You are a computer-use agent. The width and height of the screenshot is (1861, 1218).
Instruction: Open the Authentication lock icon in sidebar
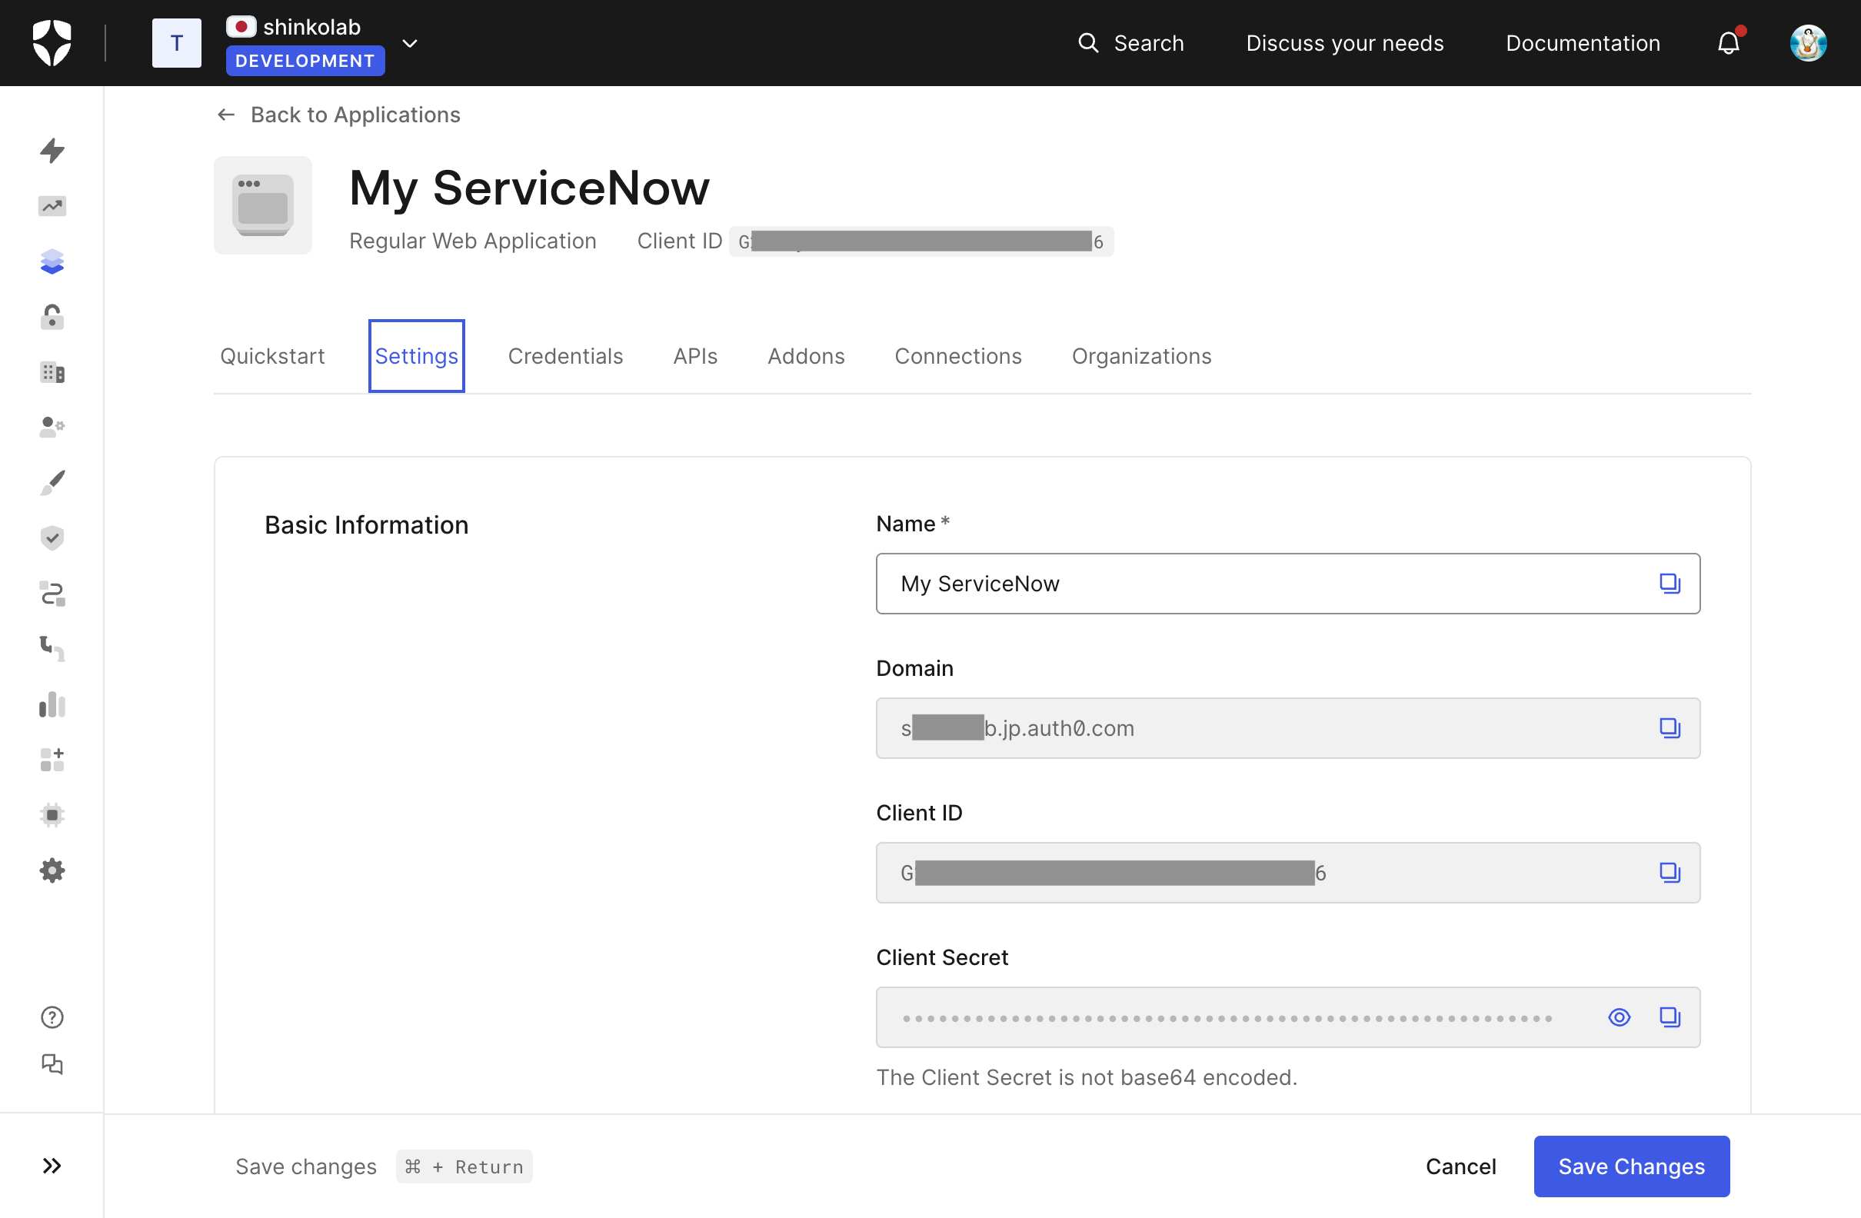(x=52, y=317)
